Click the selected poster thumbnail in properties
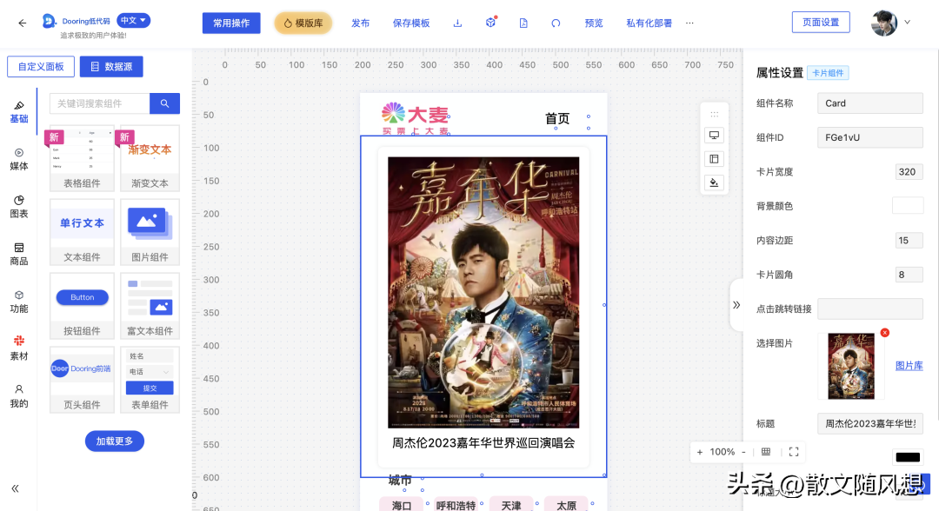The width and height of the screenshot is (939, 511). (x=851, y=366)
